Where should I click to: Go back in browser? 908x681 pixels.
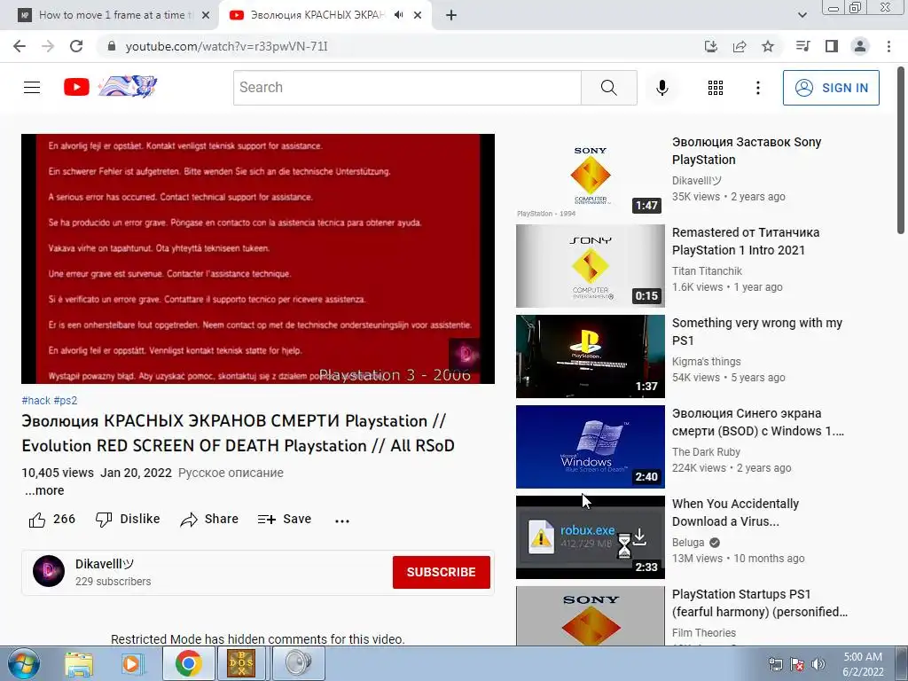[x=20, y=46]
